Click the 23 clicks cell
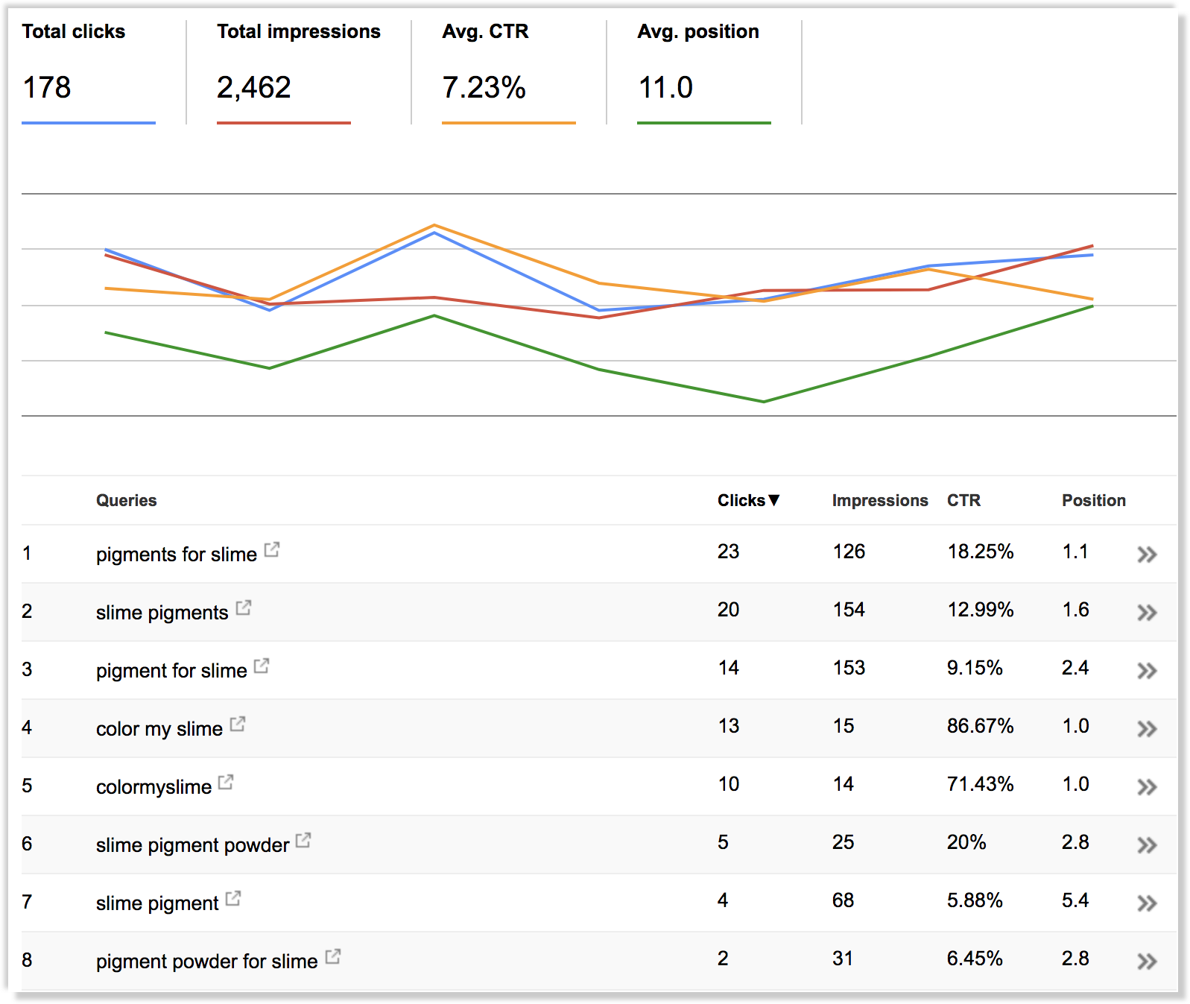The image size is (1190, 1004). pyautogui.click(x=728, y=552)
